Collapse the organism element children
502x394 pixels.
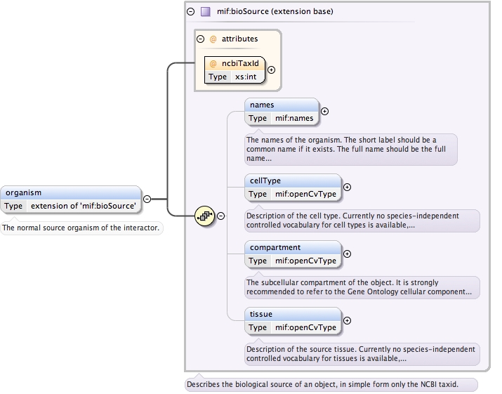click(147, 199)
